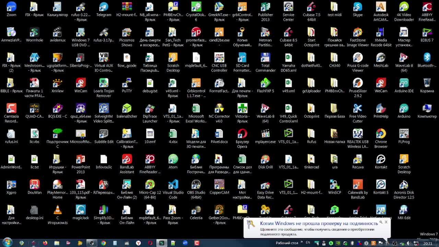Launch PrusaSlicer 2.9.2 icon

[358, 88]
